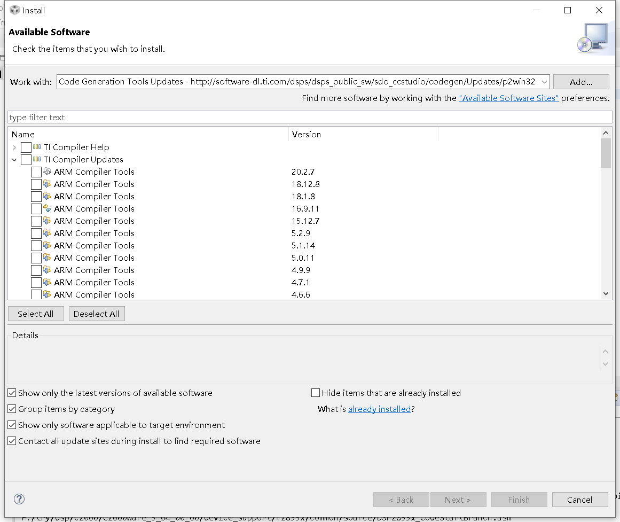Click the Select All button
620x522 pixels.
coord(36,314)
